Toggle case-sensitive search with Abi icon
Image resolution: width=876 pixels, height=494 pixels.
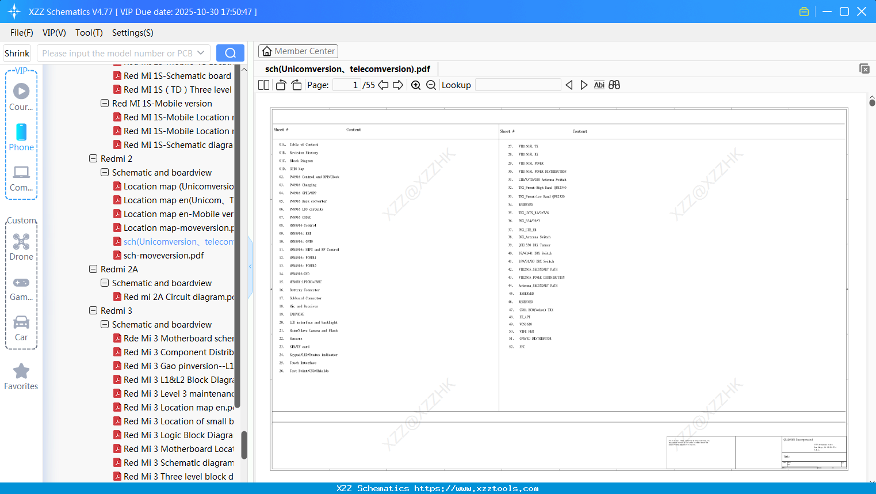tap(599, 85)
